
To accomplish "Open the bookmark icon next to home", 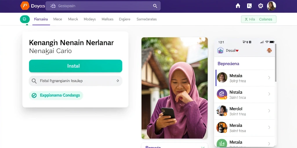I will pyautogui.click(x=249, y=6).
